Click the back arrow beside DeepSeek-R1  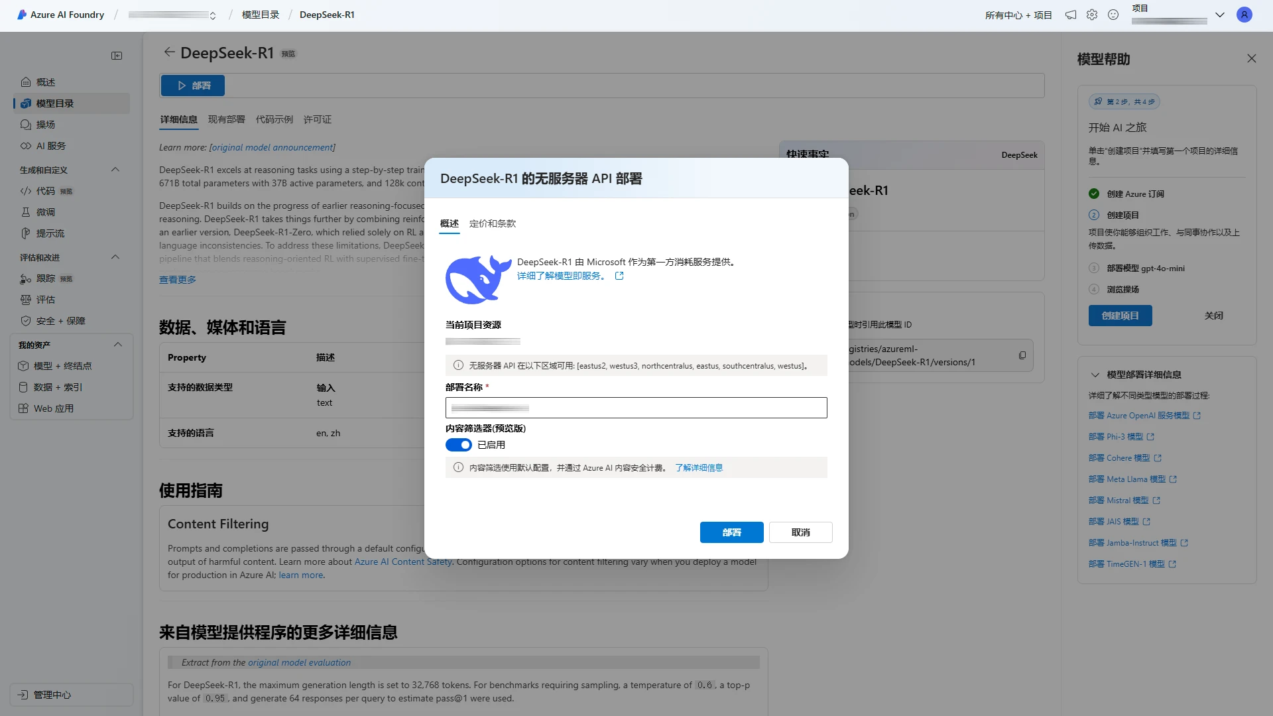[170, 52]
